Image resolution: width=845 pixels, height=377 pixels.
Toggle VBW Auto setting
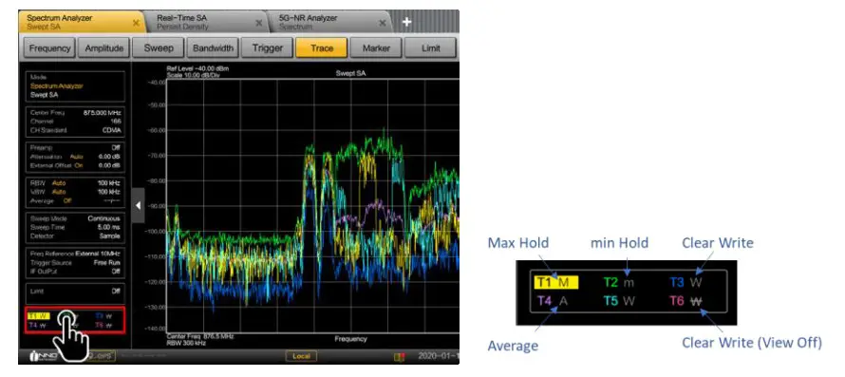pyautogui.click(x=59, y=192)
